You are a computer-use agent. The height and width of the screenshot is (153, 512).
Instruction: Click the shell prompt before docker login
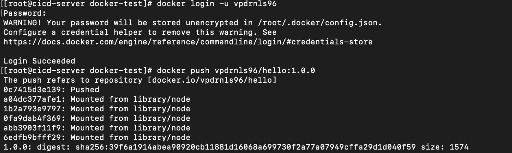click(78, 4)
